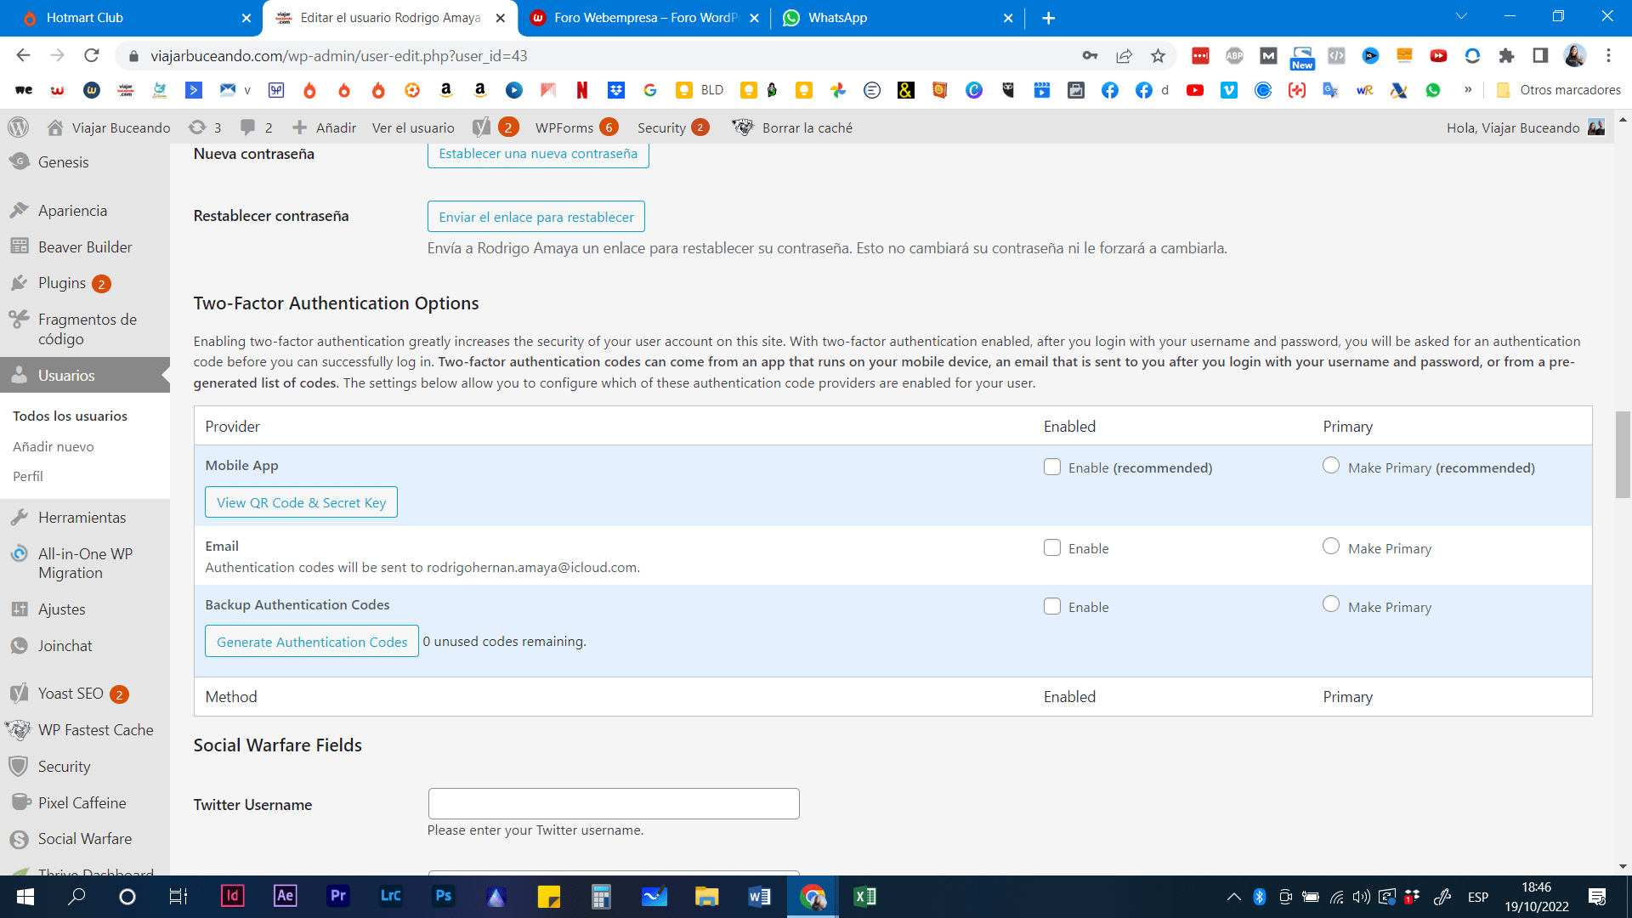Make Email the primary provider

(1331, 546)
